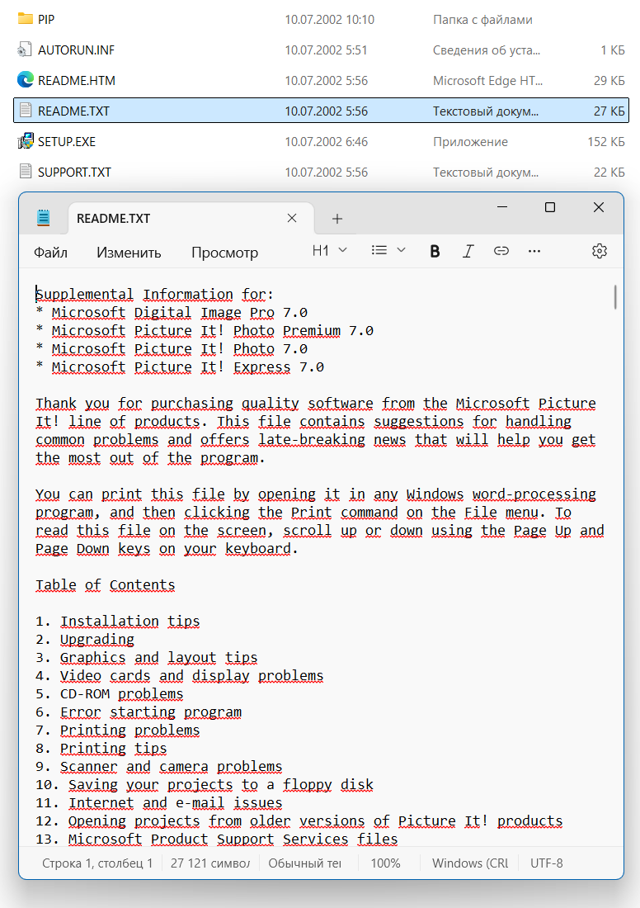Click the Edge icon of README.HTM
The height and width of the screenshot is (908, 640).
[25, 80]
